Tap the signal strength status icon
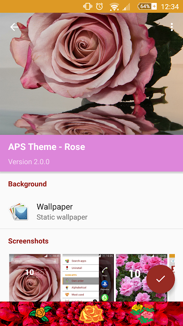Image resolution: width=183 pixels, height=326 pixels. click(x=126, y=7)
